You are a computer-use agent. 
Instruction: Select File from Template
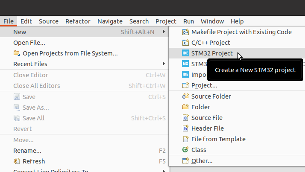(237, 139)
